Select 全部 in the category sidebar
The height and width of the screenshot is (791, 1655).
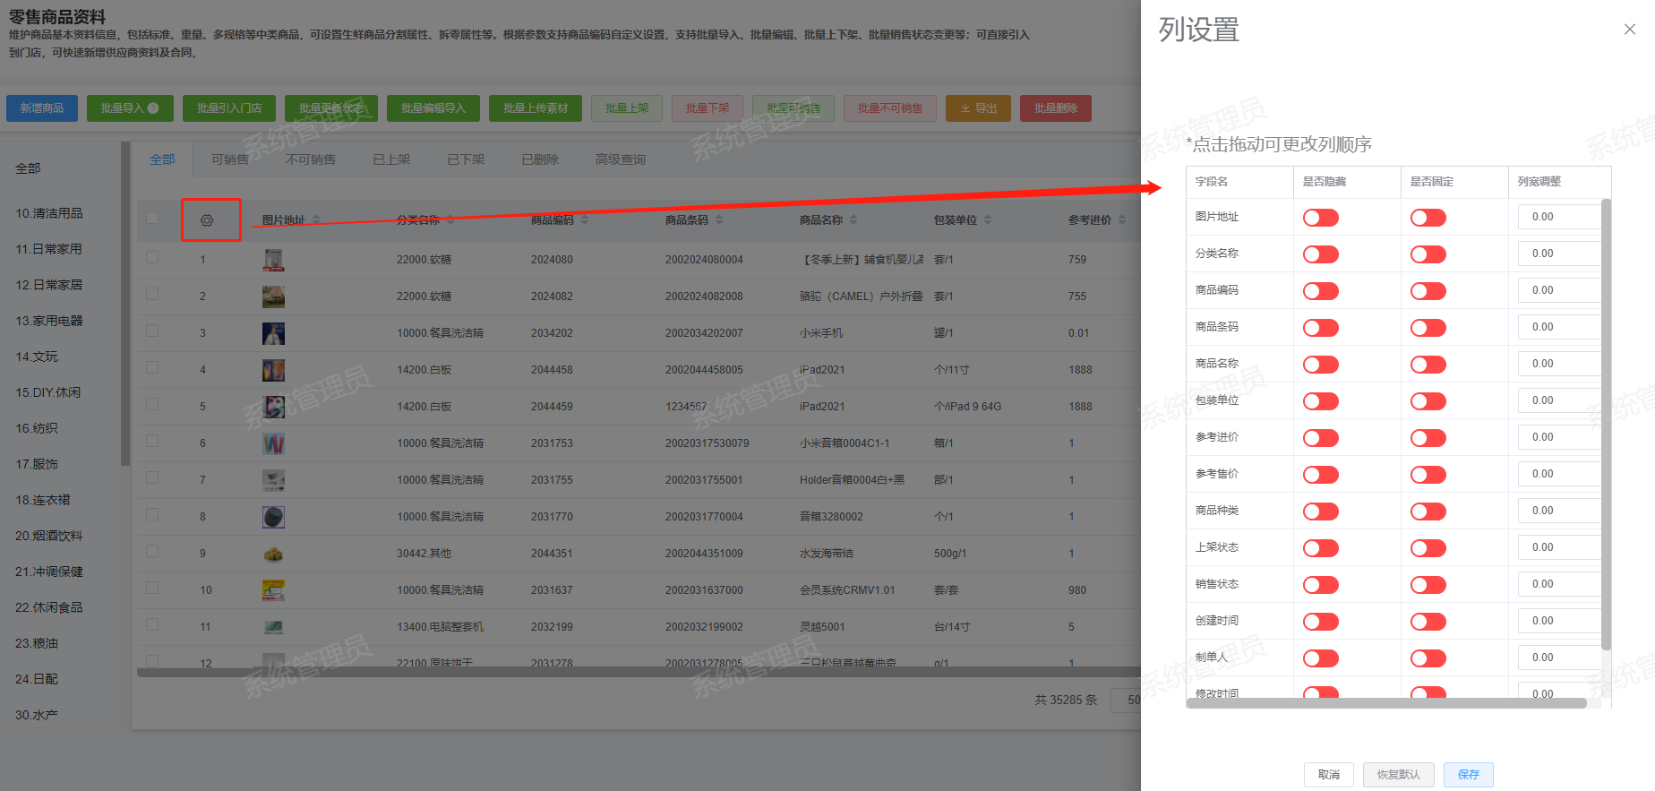point(28,168)
